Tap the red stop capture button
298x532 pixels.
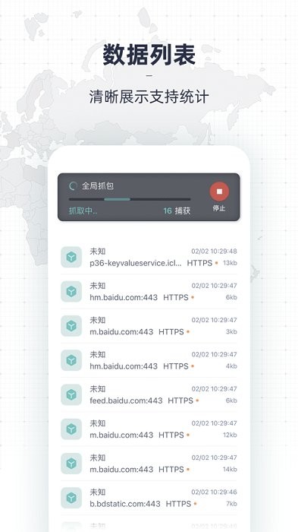pyautogui.click(x=219, y=192)
